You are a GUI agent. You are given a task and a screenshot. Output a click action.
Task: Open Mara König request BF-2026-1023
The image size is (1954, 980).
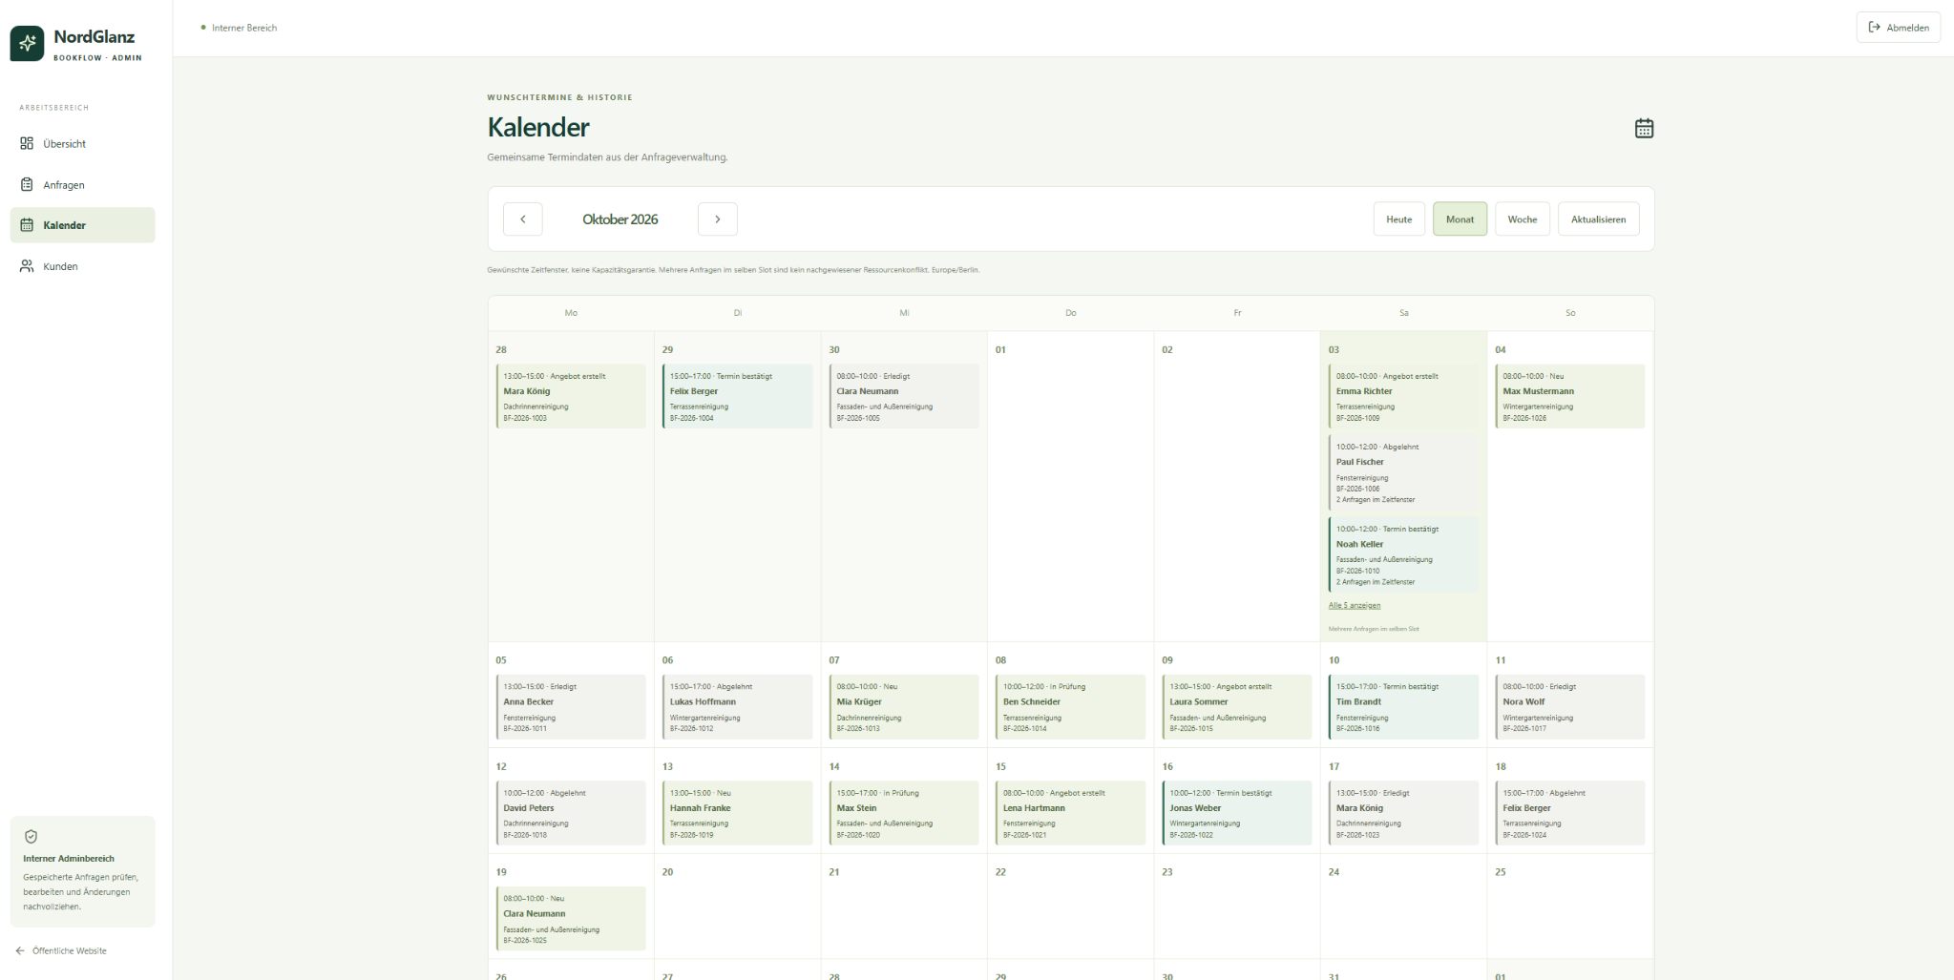pyautogui.click(x=1403, y=813)
